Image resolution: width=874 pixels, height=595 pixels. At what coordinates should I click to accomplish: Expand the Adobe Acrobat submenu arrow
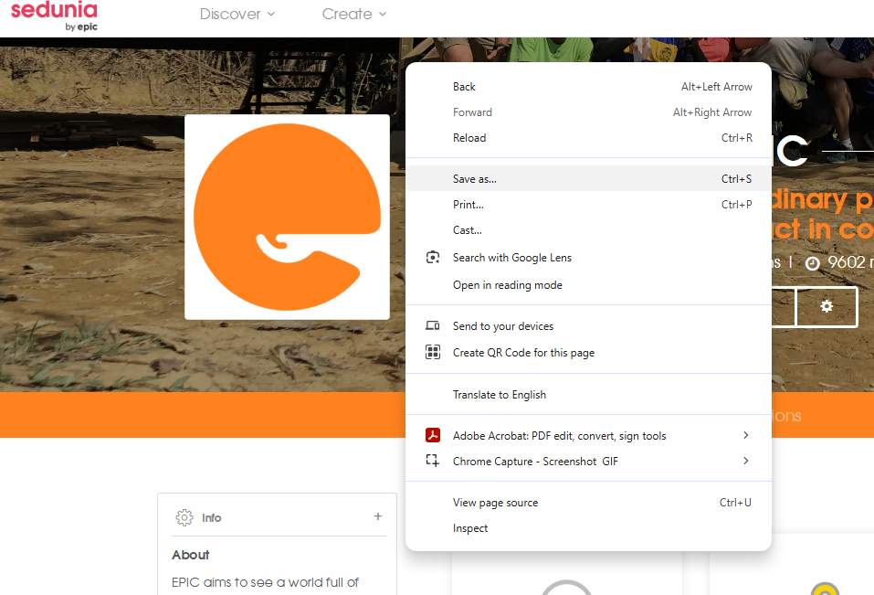pos(746,436)
